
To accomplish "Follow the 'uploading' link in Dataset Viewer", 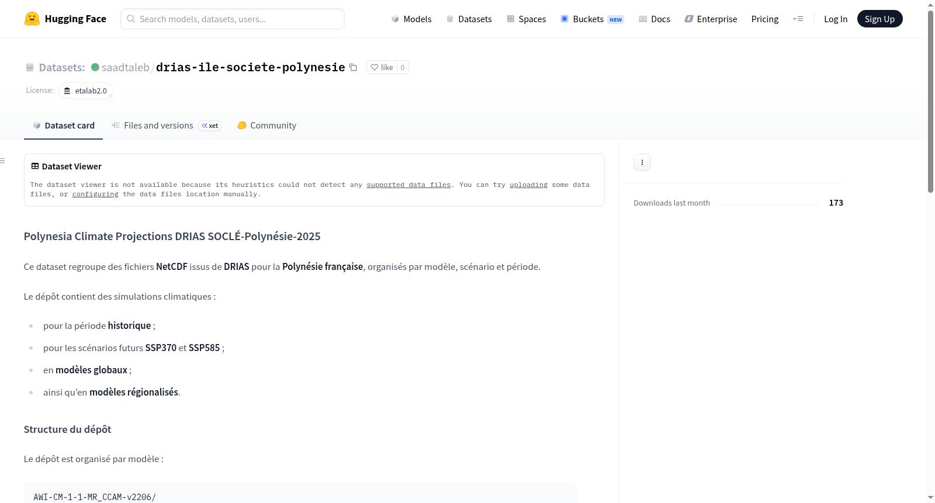I will [x=529, y=185].
